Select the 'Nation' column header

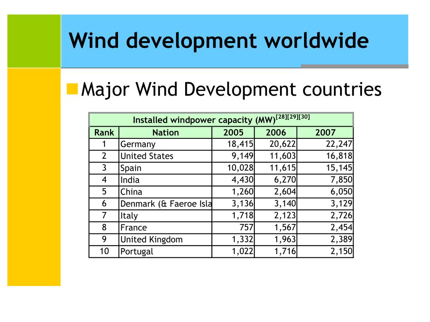pyautogui.click(x=165, y=132)
